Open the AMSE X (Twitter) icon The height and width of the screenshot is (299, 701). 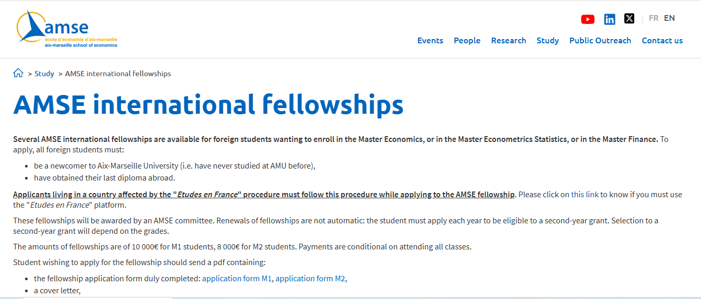630,19
